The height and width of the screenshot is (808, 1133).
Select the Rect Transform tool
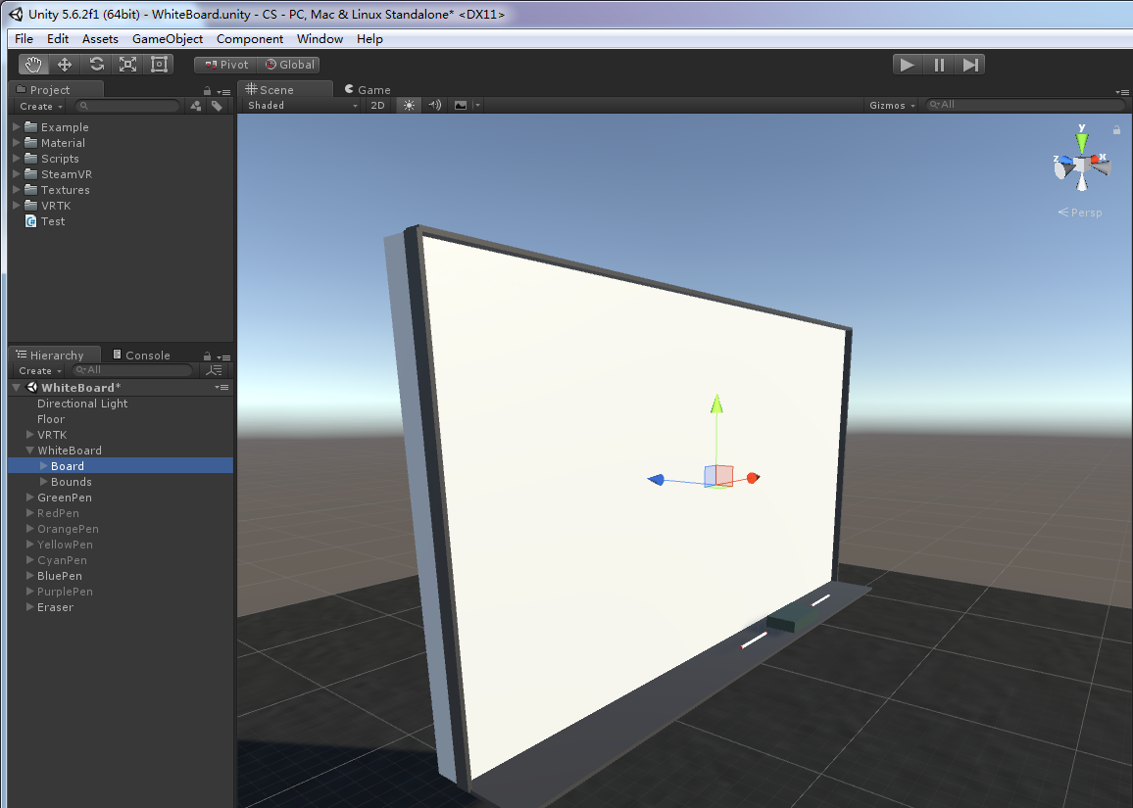click(x=159, y=65)
